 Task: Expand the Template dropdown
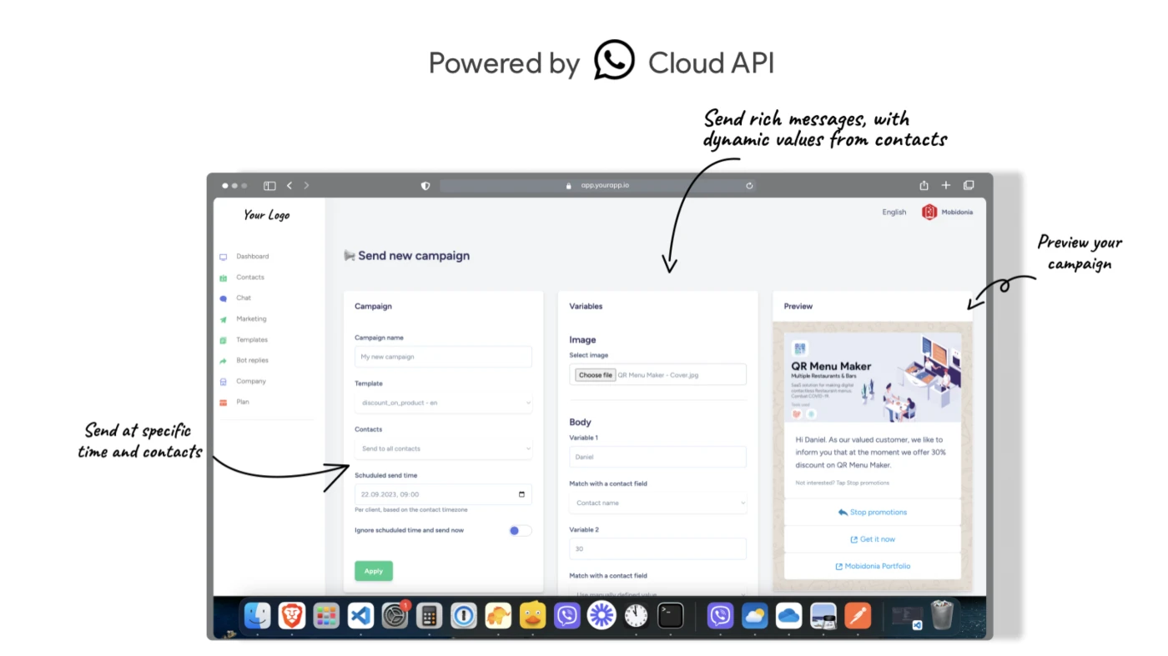[443, 403]
